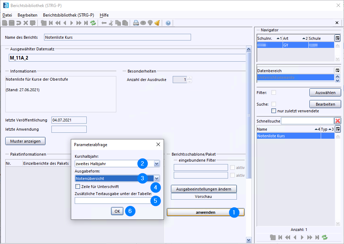The width and height of the screenshot is (344, 244).
Task: Jump to last record in top toolbar
Action: (x=86, y=23)
